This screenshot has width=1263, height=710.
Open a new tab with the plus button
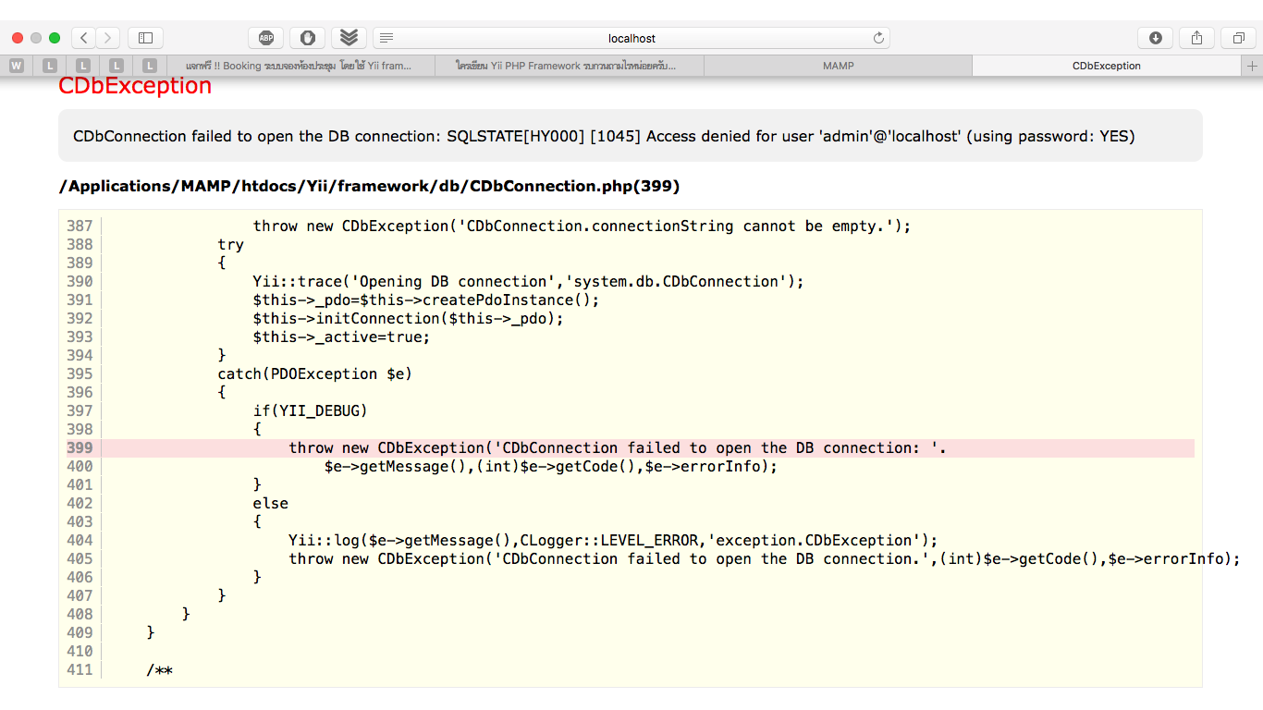(1252, 66)
